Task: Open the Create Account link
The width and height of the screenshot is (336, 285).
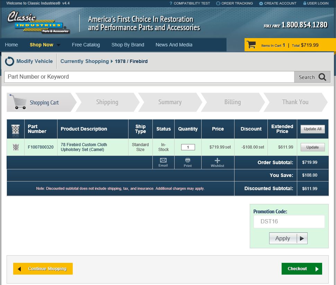Action: 280,3
